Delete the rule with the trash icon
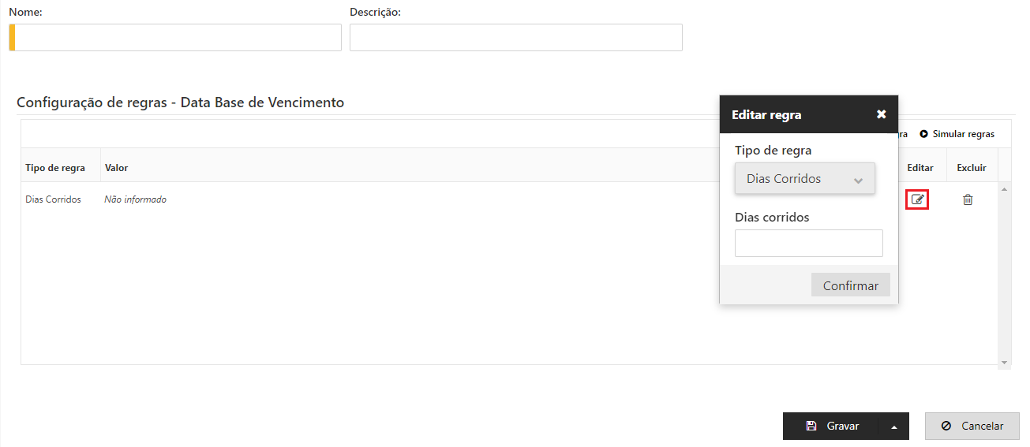This screenshot has height=447, width=1030. [968, 199]
